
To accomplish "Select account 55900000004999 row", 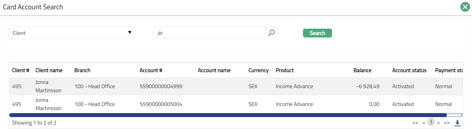I will [161, 86].
